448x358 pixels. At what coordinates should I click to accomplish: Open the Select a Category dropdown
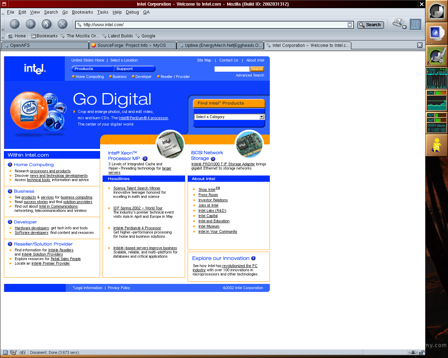229,117
